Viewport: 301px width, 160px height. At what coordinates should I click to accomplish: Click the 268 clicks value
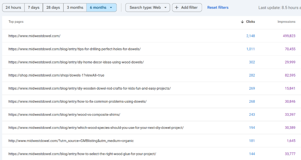tap(252, 102)
